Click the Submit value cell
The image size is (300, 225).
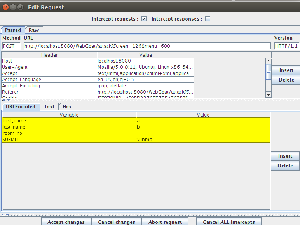(x=203, y=140)
